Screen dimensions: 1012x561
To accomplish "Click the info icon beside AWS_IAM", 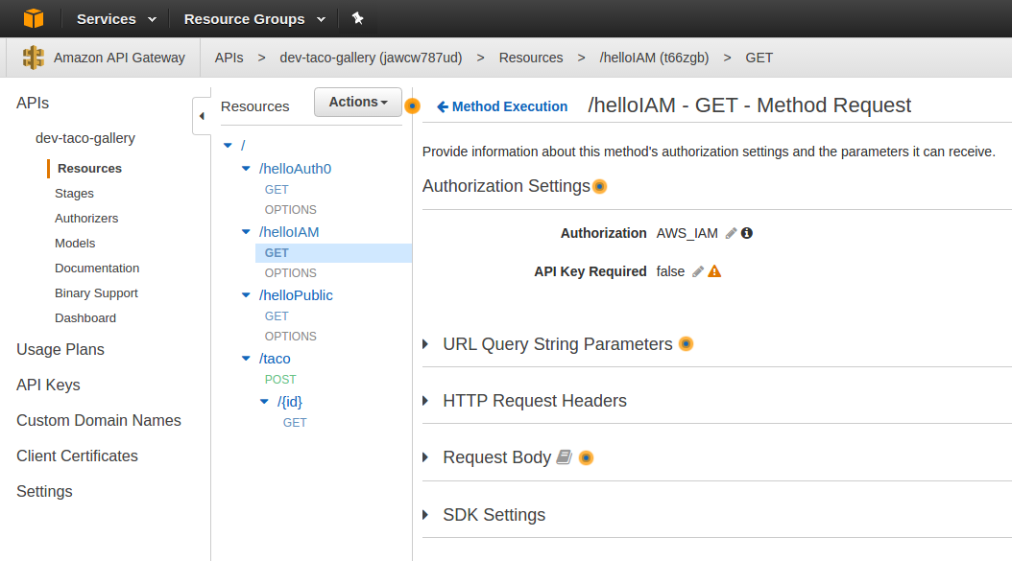I will tap(746, 233).
